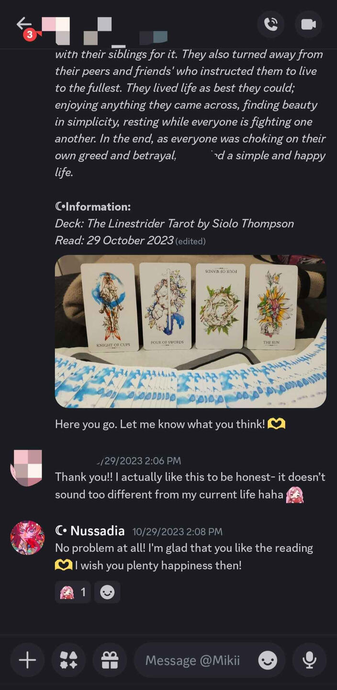Open the tarot cards photo attachment
Screen dimensions: 337x690
coord(191,331)
